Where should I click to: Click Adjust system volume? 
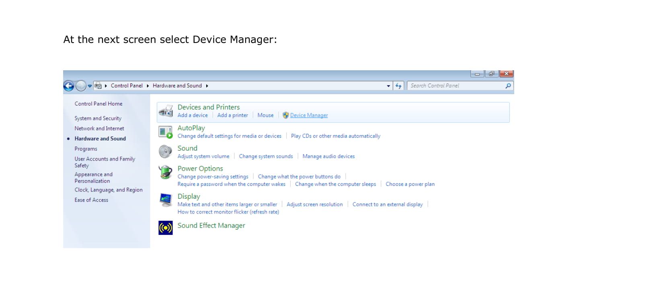(x=203, y=157)
